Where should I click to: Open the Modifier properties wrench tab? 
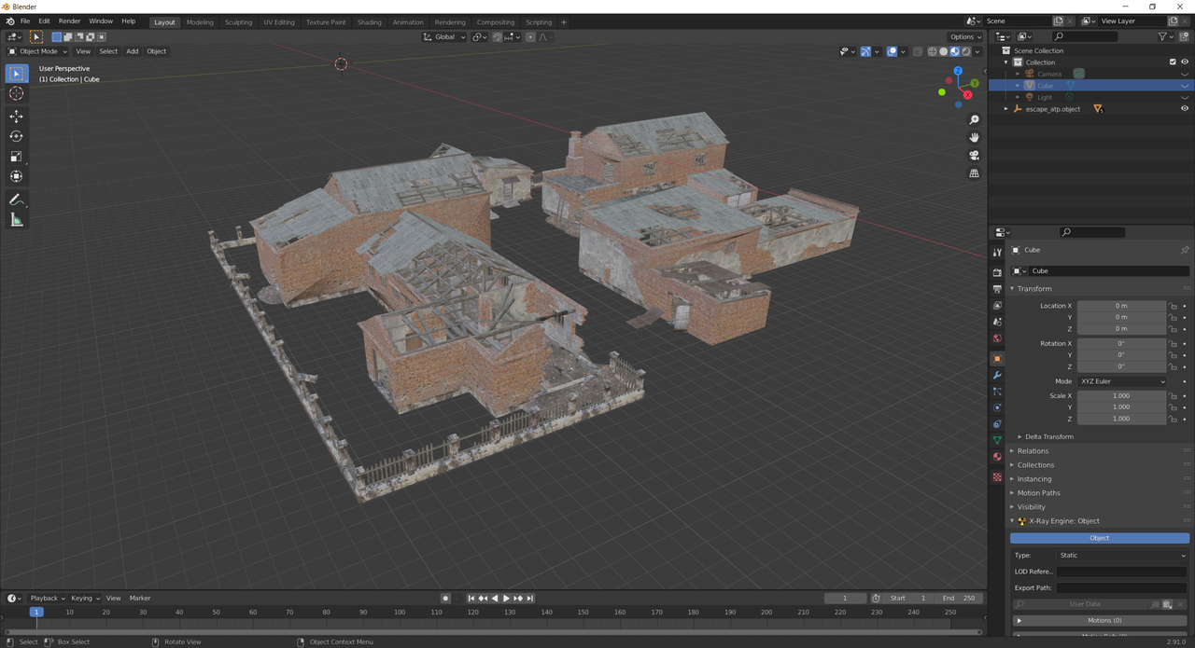tap(997, 375)
